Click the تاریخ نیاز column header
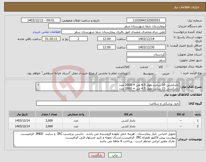The image size is (206, 162). (x=22, y=114)
